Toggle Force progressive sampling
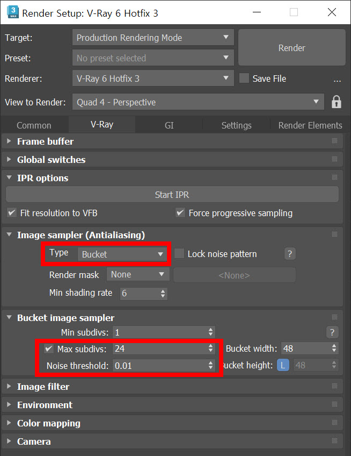 tap(180, 213)
